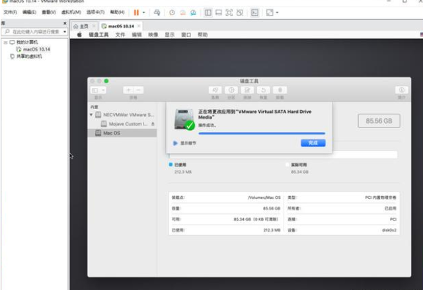
Task: Expand 显示细节 disclosure triangle
Action: click(x=175, y=143)
